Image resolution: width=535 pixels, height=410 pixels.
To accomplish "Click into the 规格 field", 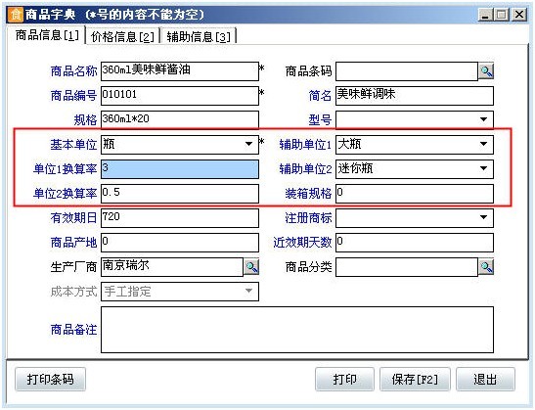I will pos(180,119).
